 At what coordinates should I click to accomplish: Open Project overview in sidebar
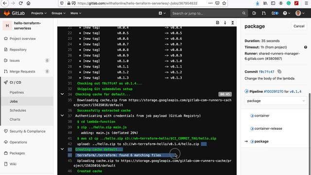coord(23,39)
